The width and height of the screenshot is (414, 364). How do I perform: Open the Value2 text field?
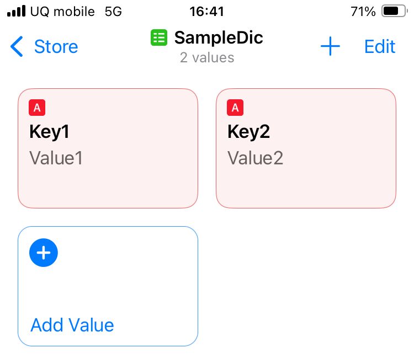(255, 158)
